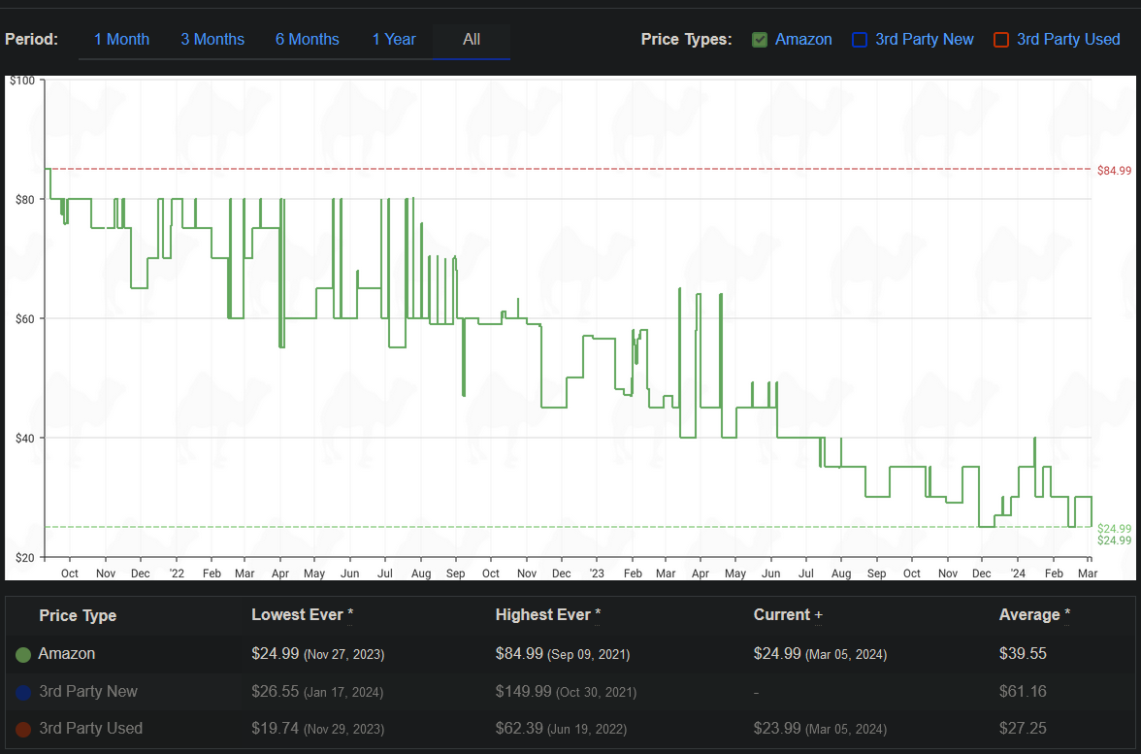Click Amazon lowest price $24.99 (Nov 27, 2023)
Screen dimensions: 1141x754
pos(318,654)
